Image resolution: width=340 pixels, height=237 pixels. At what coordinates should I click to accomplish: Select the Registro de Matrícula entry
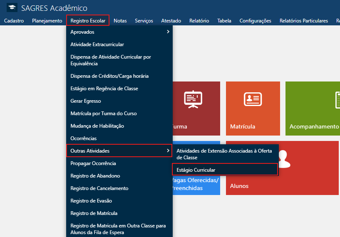click(119, 213)
